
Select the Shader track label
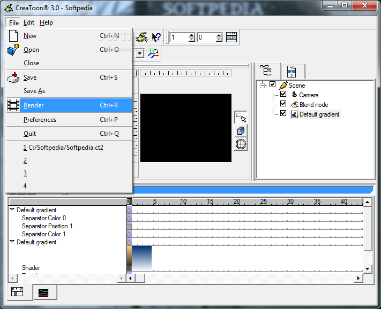pos(31,268)
